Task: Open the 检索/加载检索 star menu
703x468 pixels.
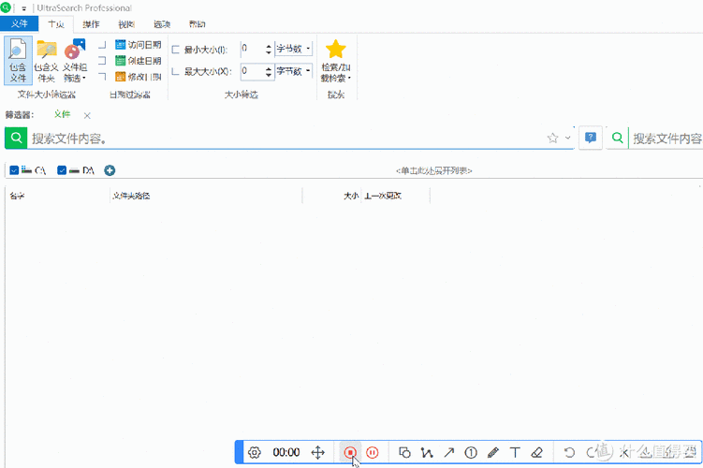Action: coord(336,61)
